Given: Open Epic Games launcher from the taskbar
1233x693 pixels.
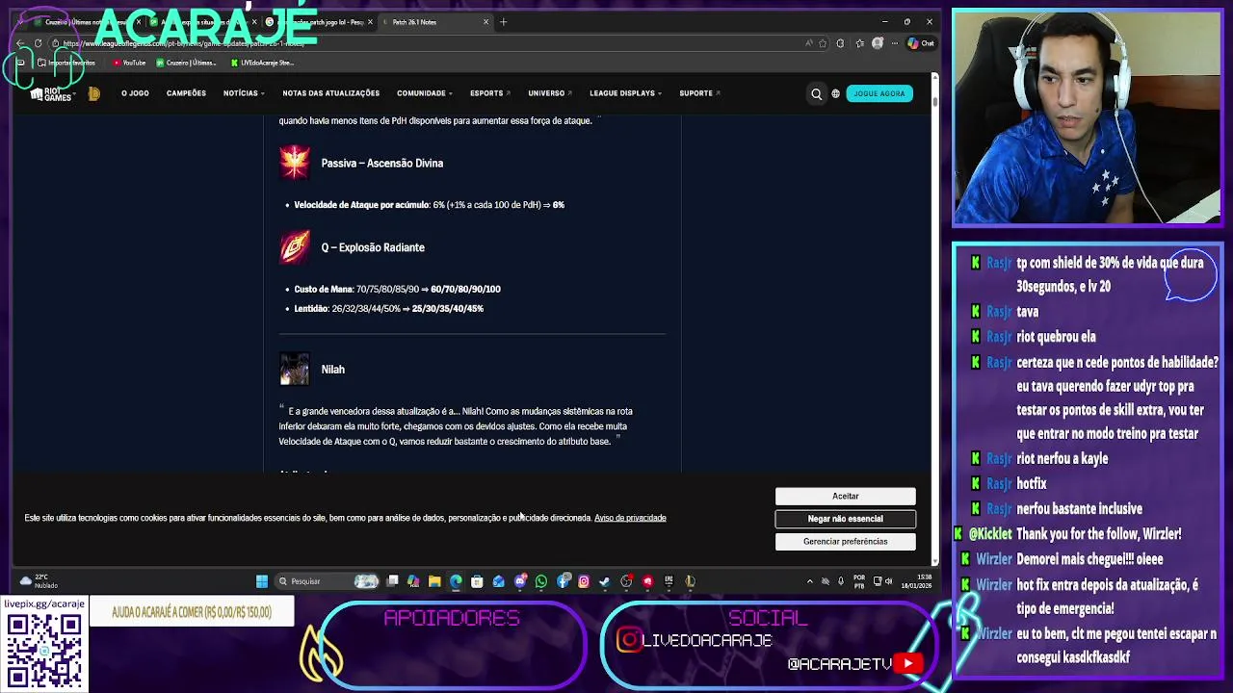Looking at the screenshot, I should (x=669, y=581).
